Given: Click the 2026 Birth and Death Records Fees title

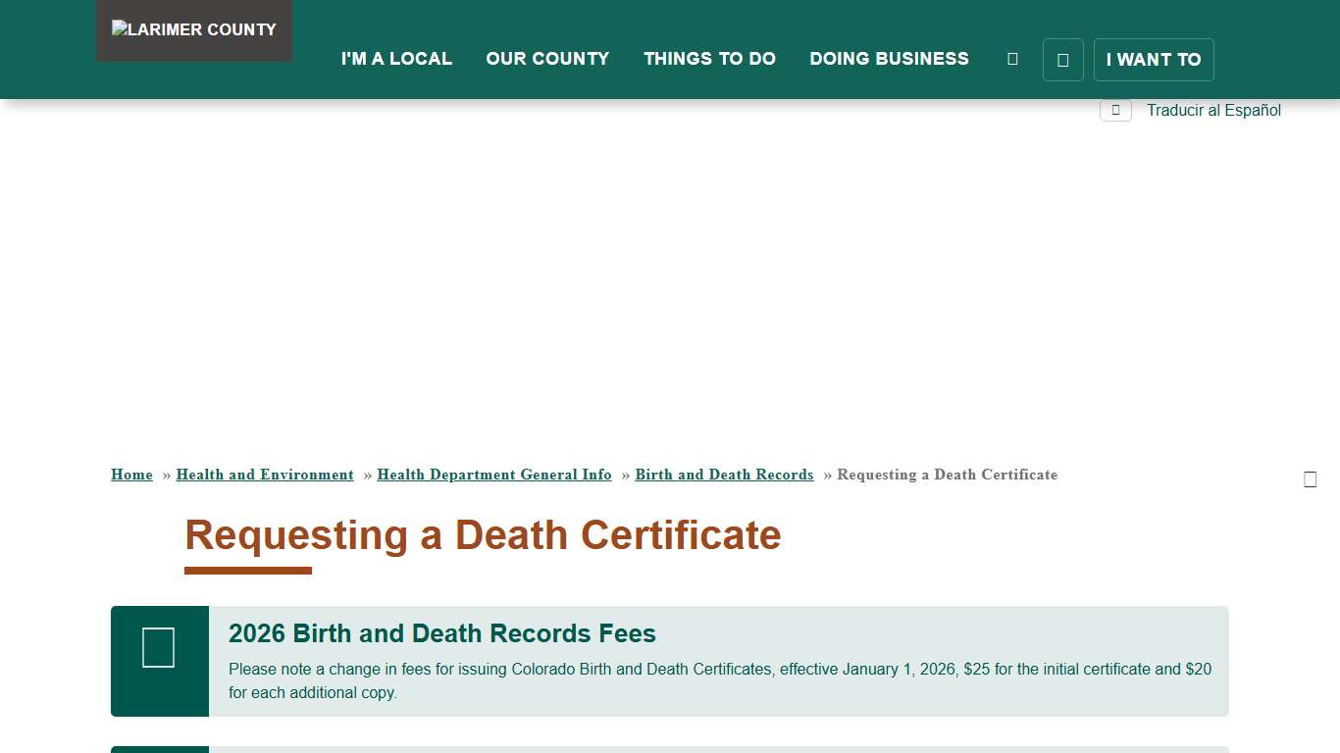Looking at the screenshot, I should [442, 633].
